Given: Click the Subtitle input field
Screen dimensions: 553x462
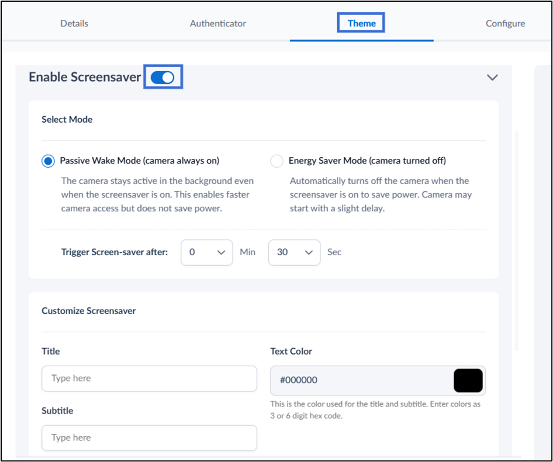Looking at the screenshot, I should [x=149, y=437].
